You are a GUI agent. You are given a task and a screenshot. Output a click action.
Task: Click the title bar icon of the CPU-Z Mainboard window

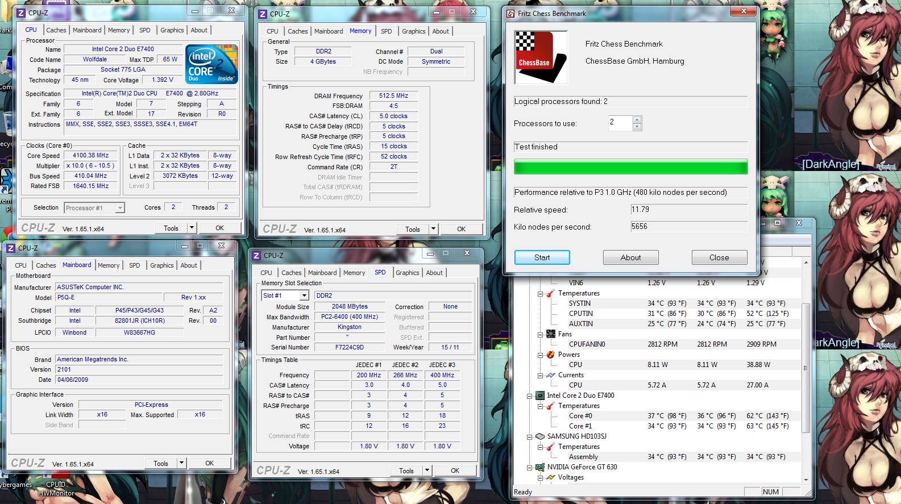point(11,248)
